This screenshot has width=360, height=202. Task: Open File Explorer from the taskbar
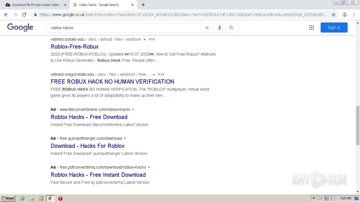coord(32,198)
